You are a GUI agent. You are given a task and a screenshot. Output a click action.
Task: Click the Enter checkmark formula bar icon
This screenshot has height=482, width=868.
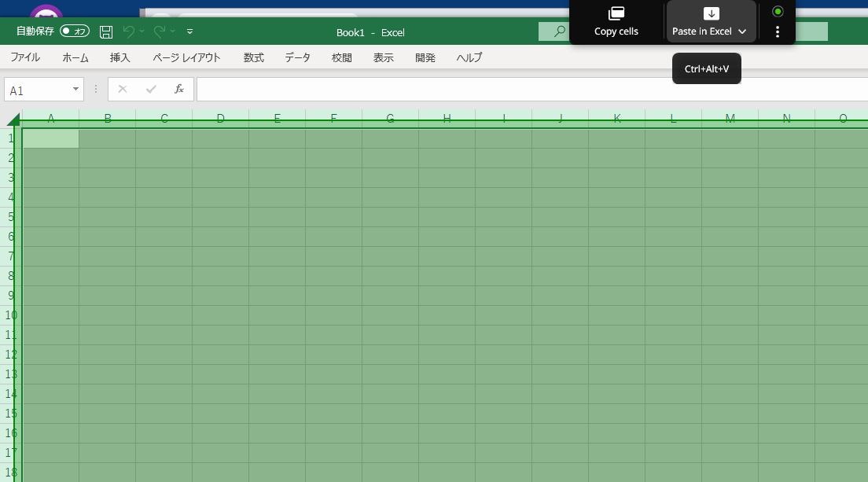tap(151, 89)
